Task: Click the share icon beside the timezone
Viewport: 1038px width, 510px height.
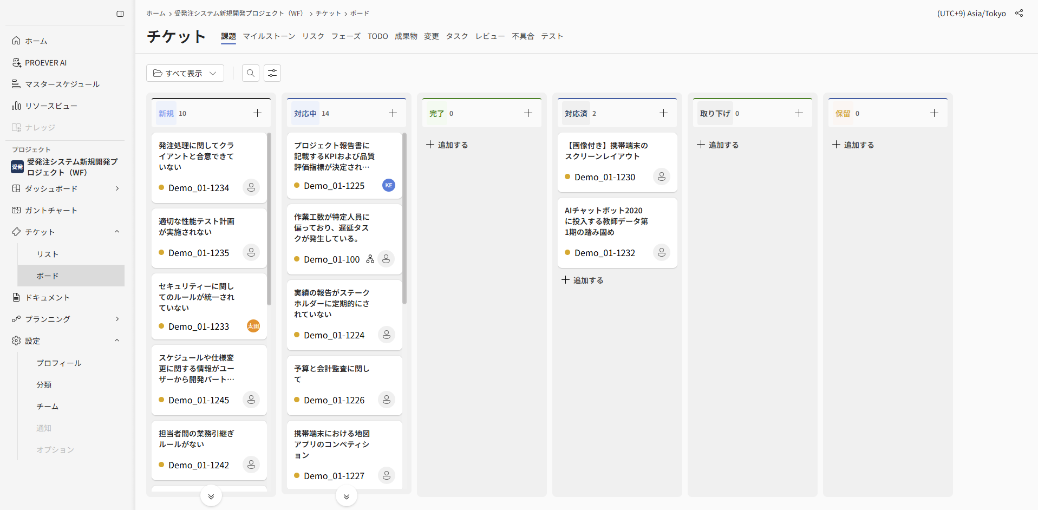Action: 1019,14
